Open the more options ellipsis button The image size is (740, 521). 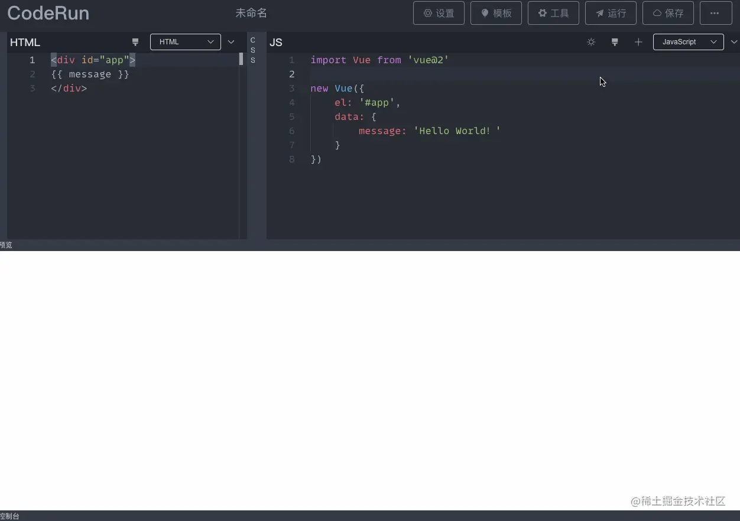pyautogui.click(x=716, y=13)
